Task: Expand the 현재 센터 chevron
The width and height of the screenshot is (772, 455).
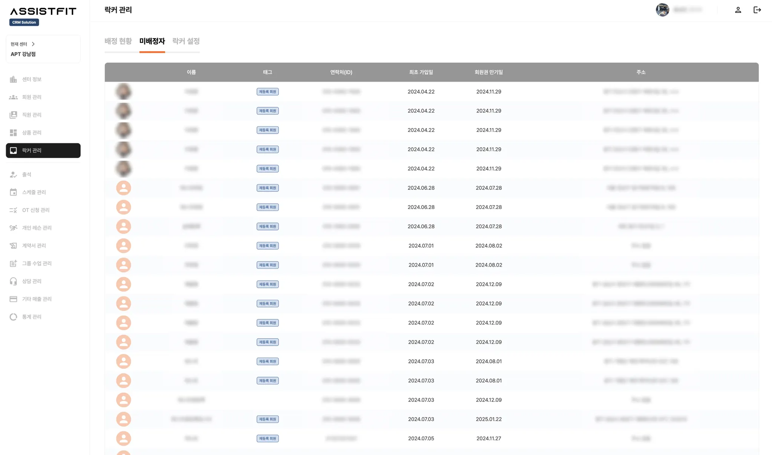Action: tap(33, 44)
